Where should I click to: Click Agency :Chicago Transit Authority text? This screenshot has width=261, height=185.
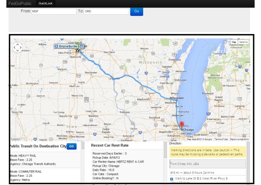click(33, 164)
